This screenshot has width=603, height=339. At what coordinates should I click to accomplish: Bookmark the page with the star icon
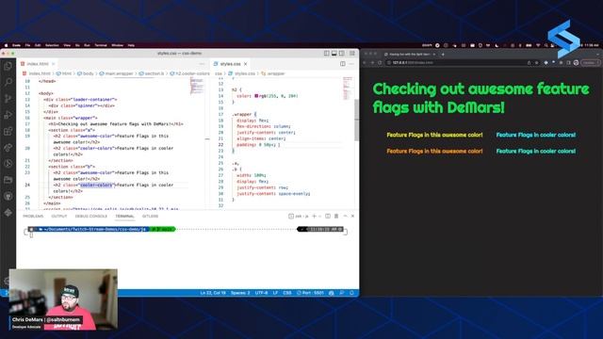pos(536,63)
